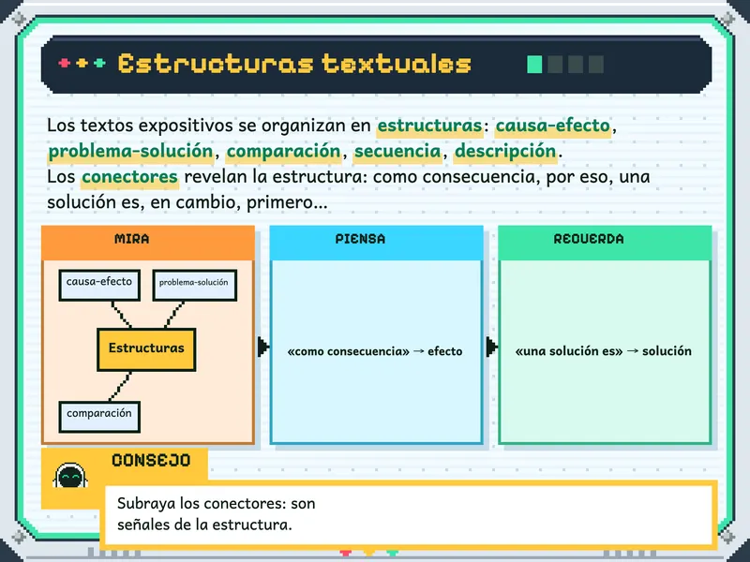Open the CONSEJO tip label
The image size is (750, 562).
[x=151, y=460]
